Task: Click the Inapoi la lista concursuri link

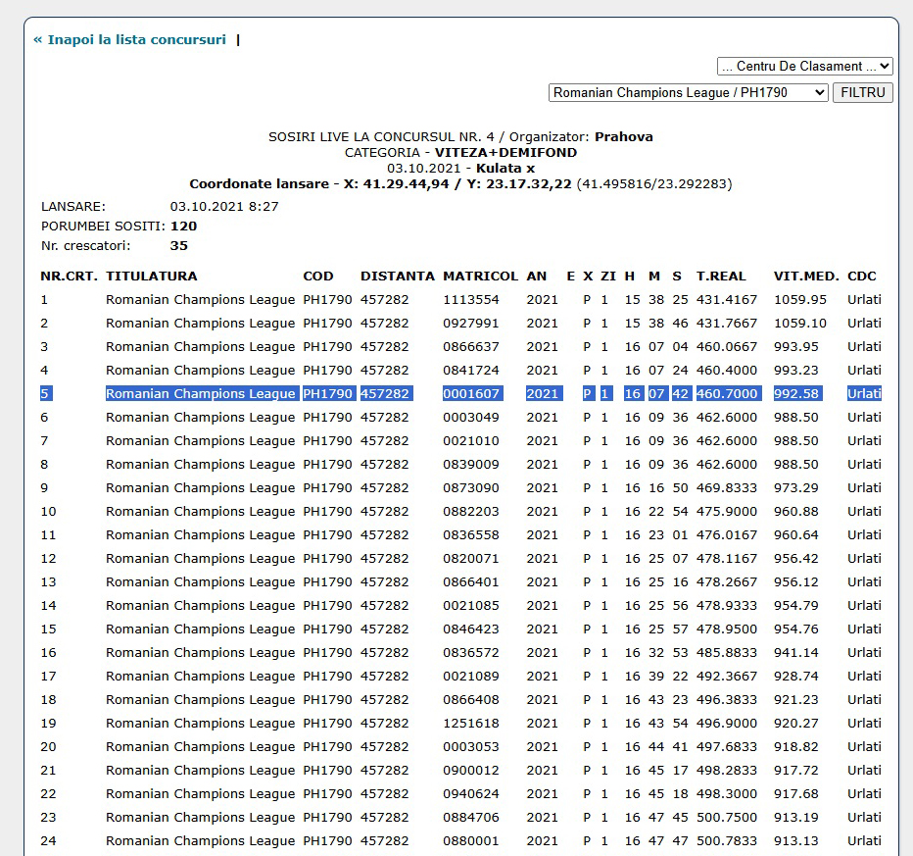Action: coord(129,40)
